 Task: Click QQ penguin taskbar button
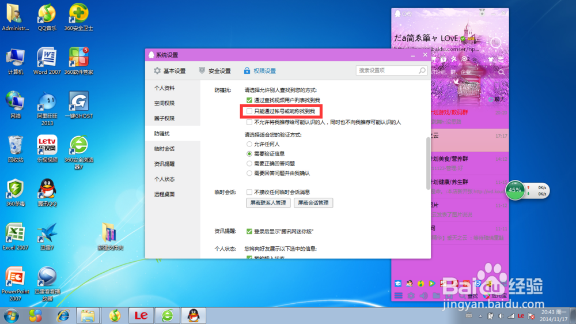(194, 315)
